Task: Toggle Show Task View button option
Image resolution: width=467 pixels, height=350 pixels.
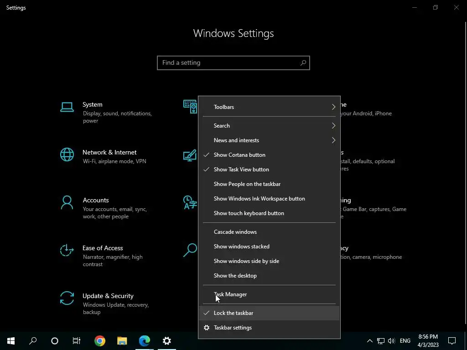Action: [x=269, y=170]
